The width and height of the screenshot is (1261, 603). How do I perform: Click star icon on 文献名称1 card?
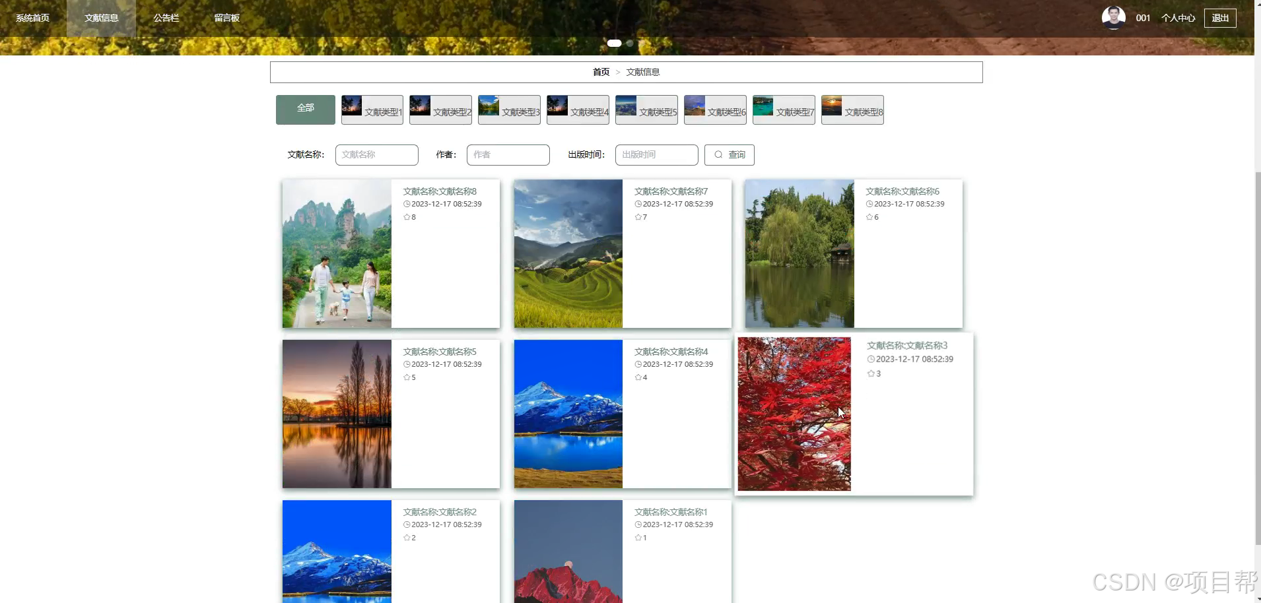(638, 538)
